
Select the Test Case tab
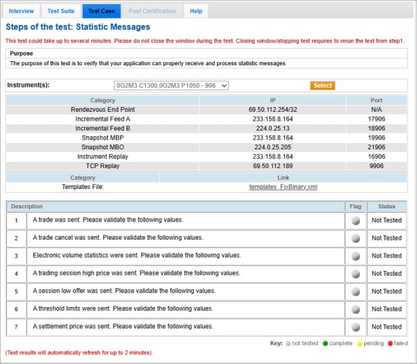click(x=101, y=11)
